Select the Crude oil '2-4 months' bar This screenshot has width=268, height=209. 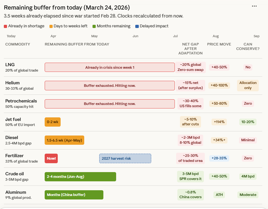[80, 177]
